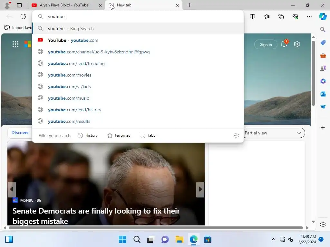
Task: Click the vertical page scrollbar
Action: 313,73
